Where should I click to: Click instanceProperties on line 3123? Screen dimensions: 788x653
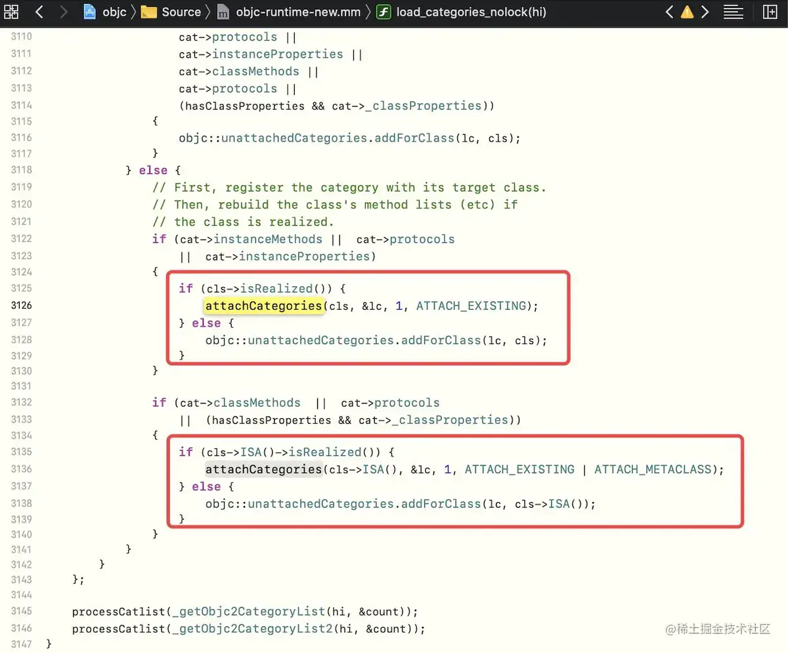303,256
